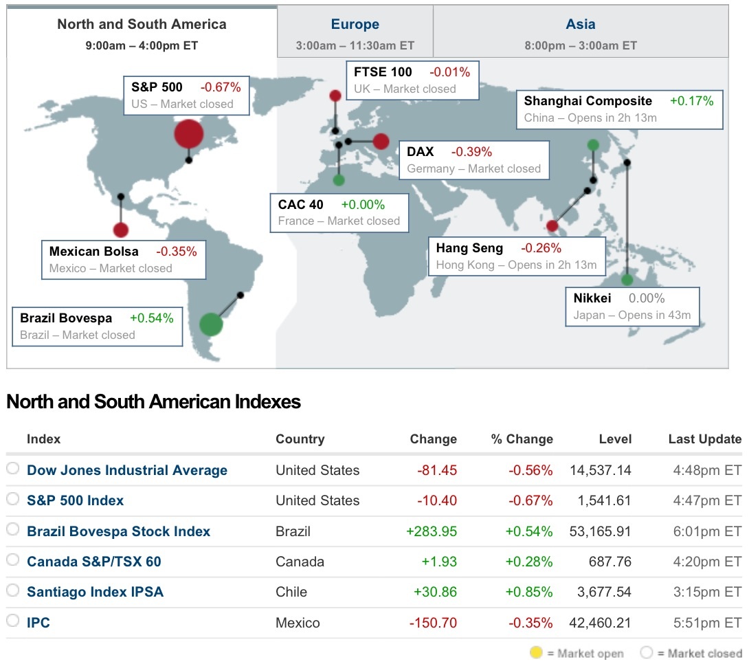The width and height of the screenshot is (749, 664).
Task: Click the Santiago percent change +0.85%
Action: [529, 592]
